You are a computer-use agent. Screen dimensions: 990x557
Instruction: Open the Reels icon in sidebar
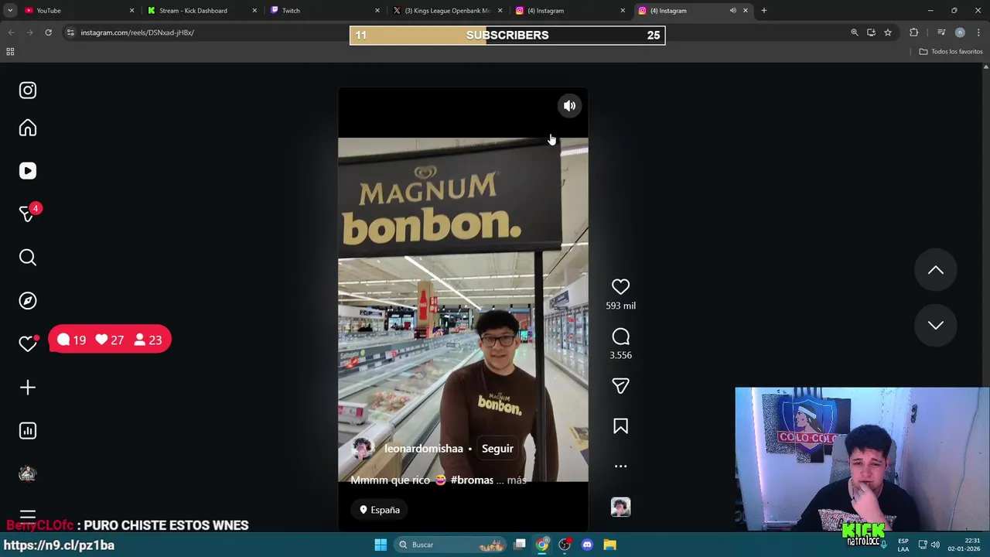(28, 171)
